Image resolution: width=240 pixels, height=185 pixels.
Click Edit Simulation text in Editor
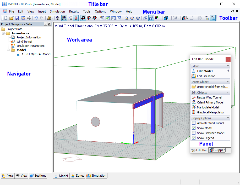[206, 76]
